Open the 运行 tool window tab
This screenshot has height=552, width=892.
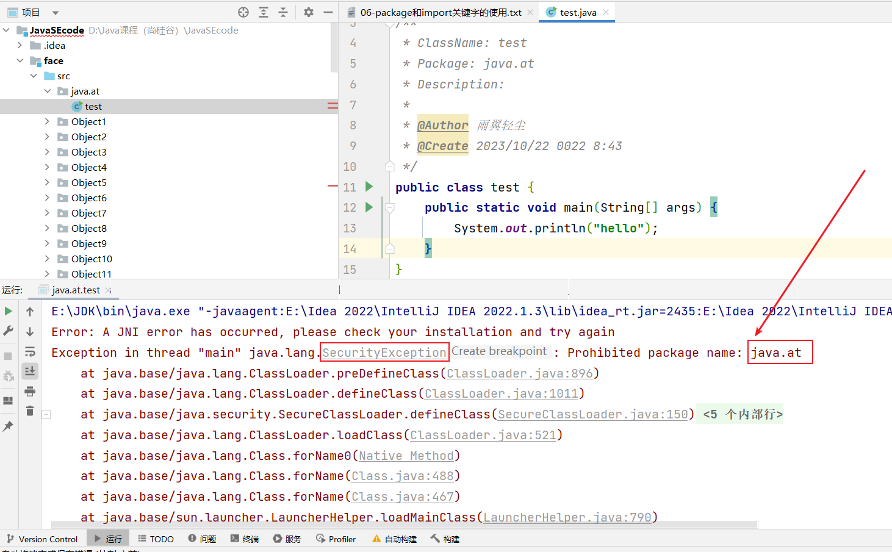coord(107,539)
